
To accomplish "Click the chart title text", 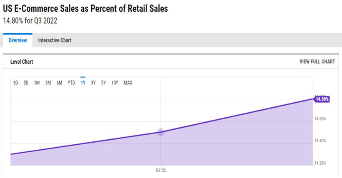I will coord(85,8).
